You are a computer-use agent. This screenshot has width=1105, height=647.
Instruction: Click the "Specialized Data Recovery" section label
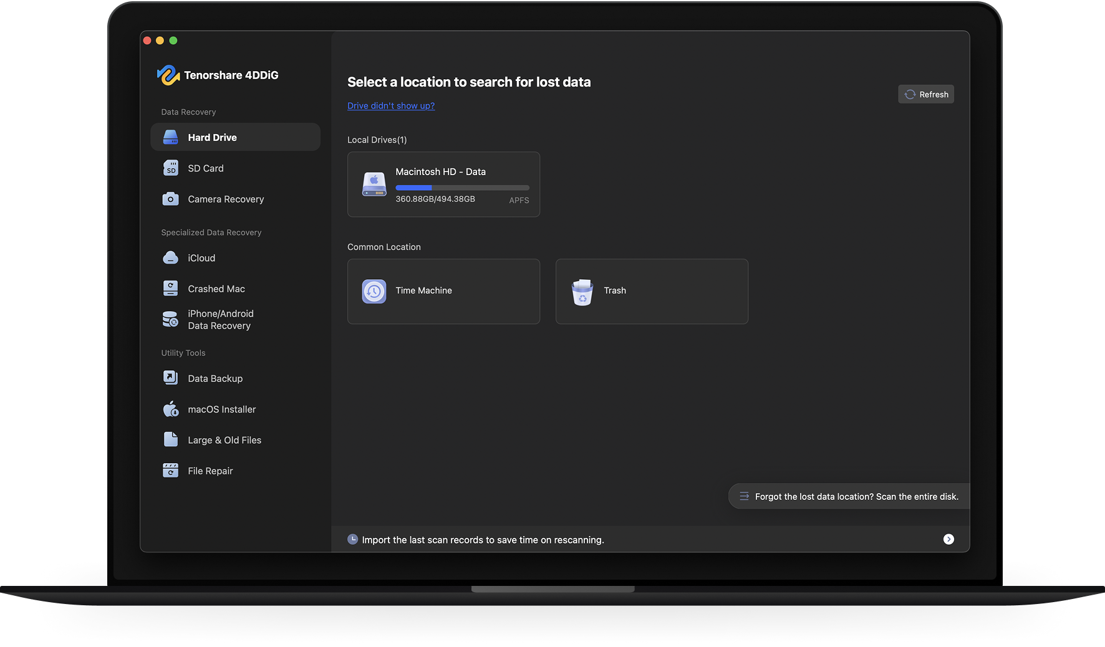tap(211, 232)
